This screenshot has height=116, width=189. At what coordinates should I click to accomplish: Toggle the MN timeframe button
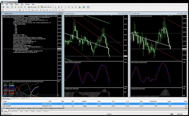[63, 10]
